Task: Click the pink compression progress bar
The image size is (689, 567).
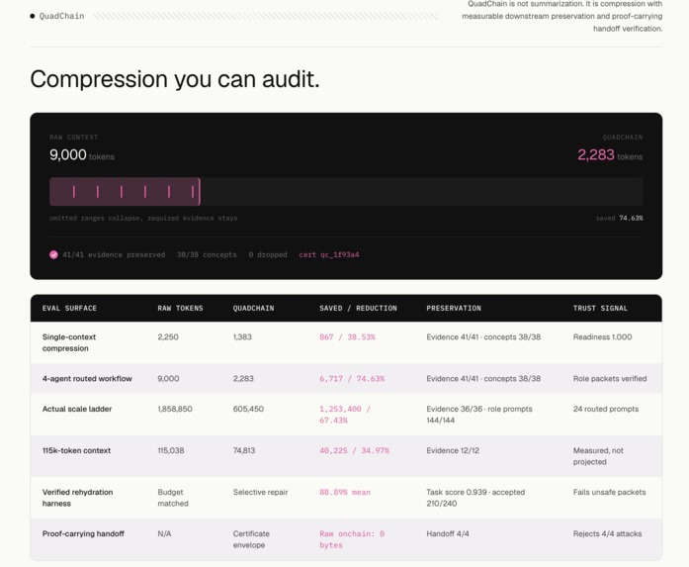Action: pos(125,191)
